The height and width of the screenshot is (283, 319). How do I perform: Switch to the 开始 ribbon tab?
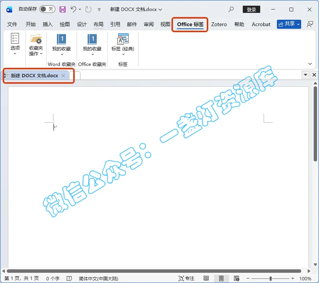[x=30, y=24]
